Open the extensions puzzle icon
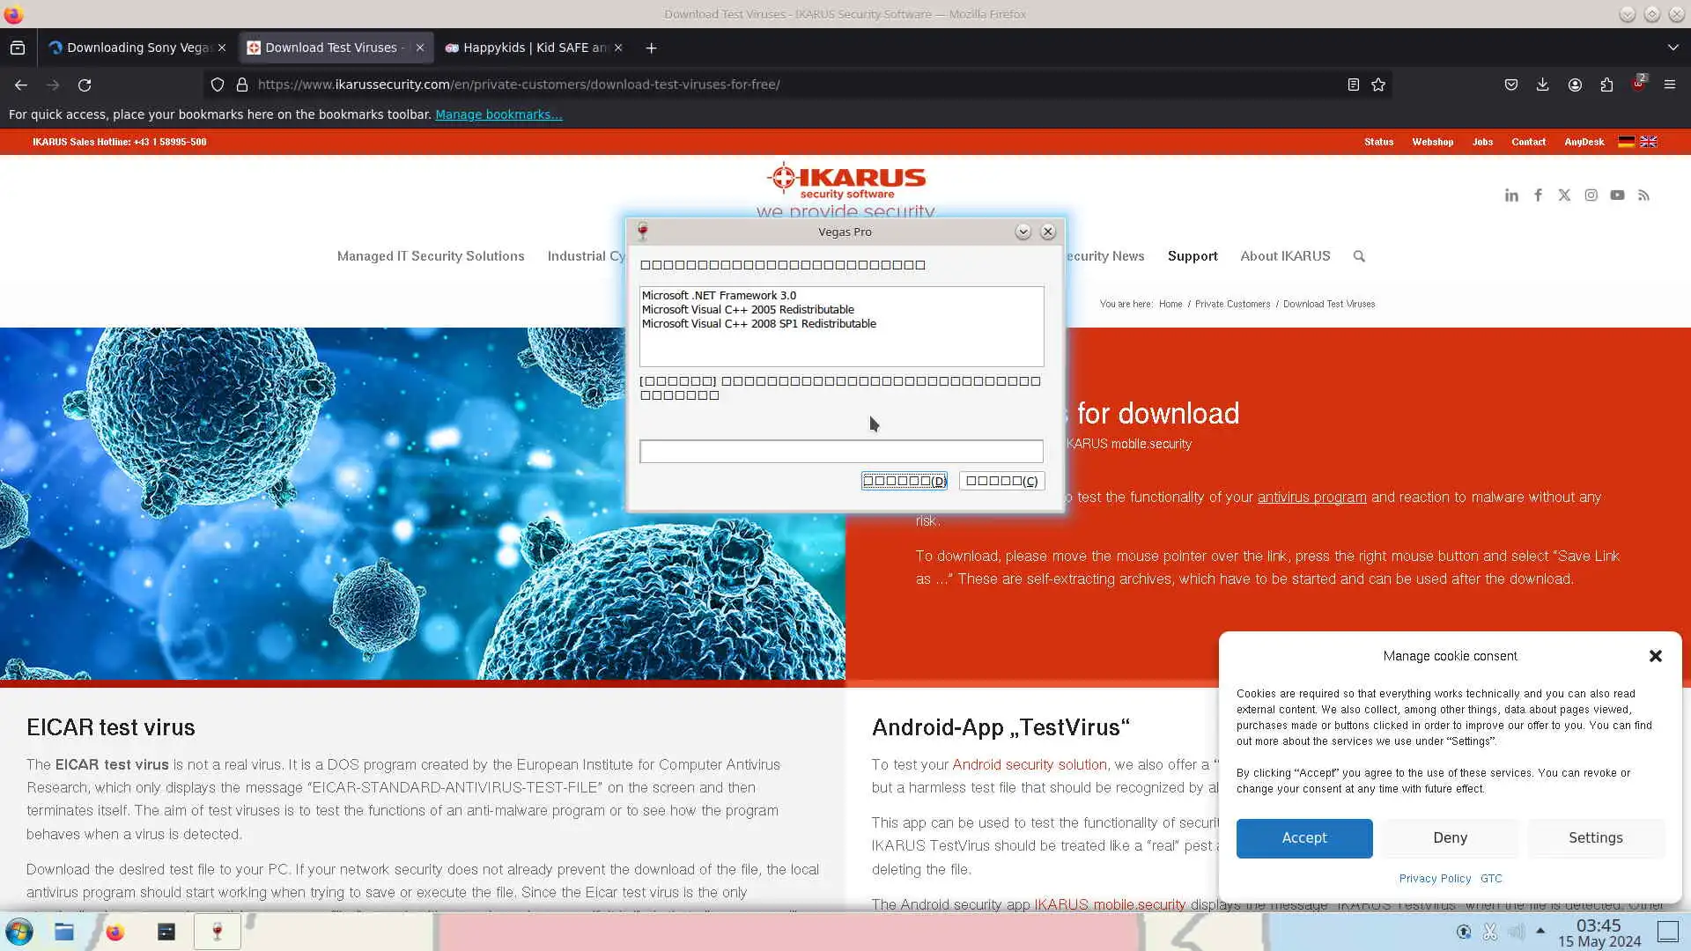Screen dimensions: 1691x951 click(1606, 85)
